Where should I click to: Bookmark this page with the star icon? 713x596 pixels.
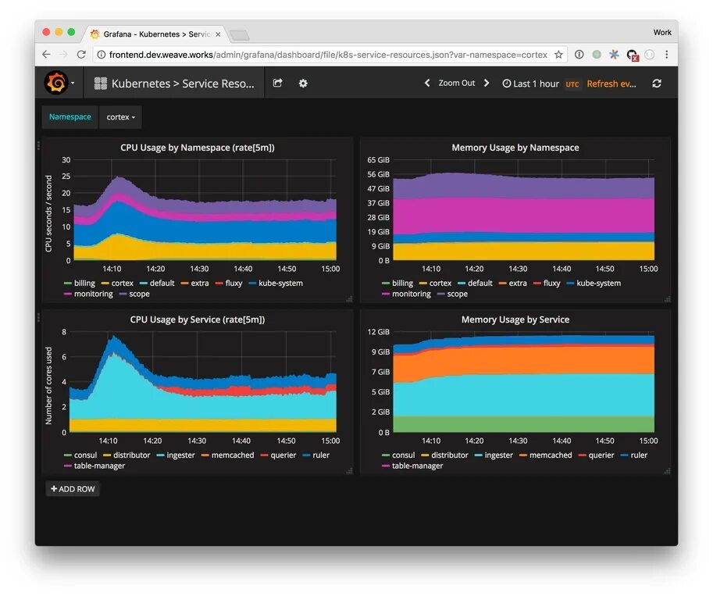[x=558, y=55]
